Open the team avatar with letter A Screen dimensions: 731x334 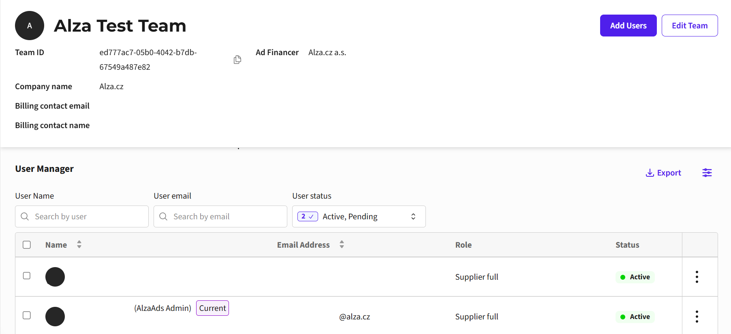click(x=30, y=26)
